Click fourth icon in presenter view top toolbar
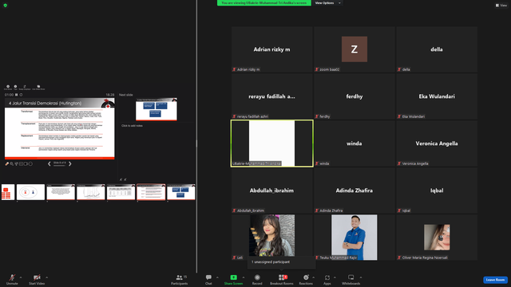This screenshot has width=511, height=287. 38,87
